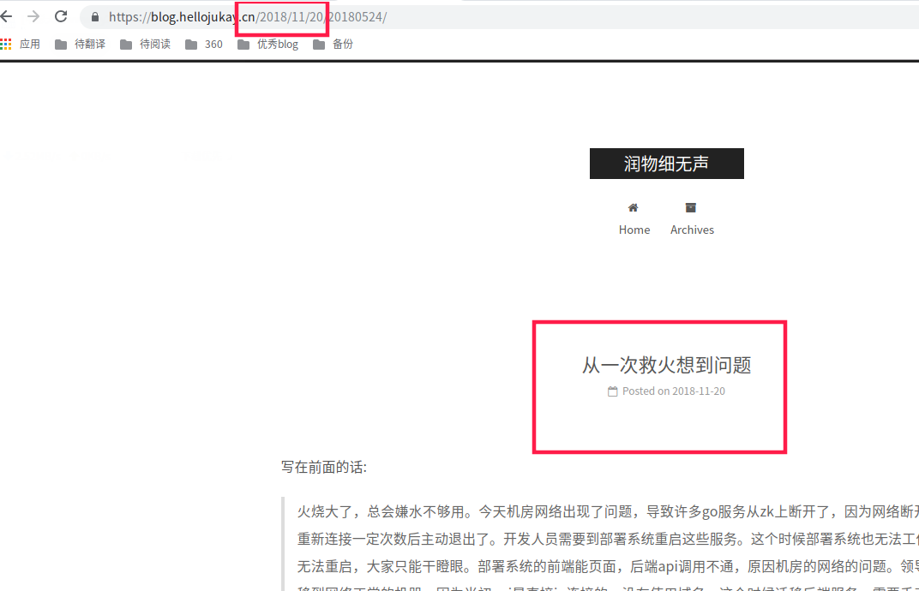Click the HTTPS lock icon in address bar
The height and width of the screenshot is (591, 919).
(93, 16)
